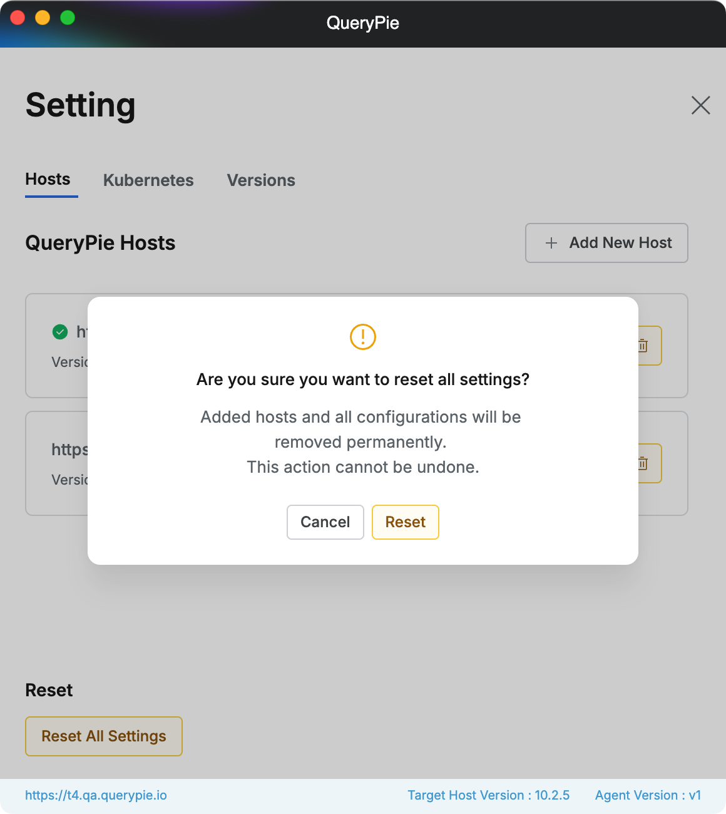
Task: Confirm with the Reset button in the dialog
Action: click(x=406, y=522)
